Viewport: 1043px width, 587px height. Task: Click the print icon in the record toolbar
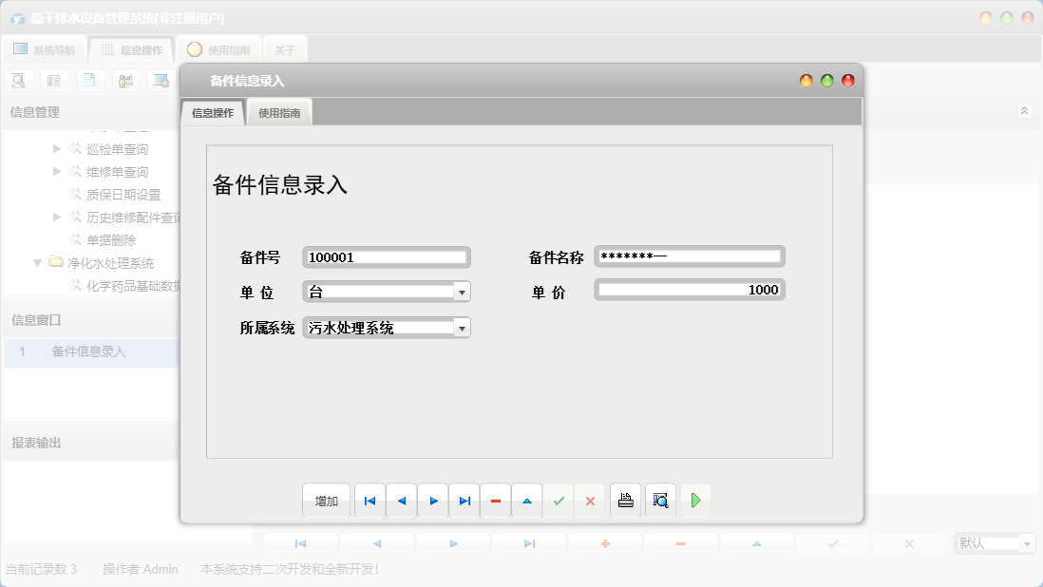(x=625, y=501)
